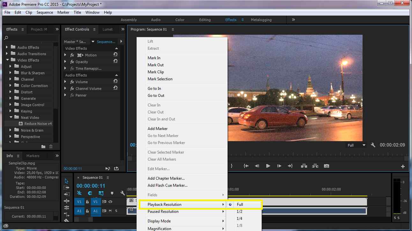The image size is (412, 231).
Task: Open the Sequence menu
Action: [45, 12]
